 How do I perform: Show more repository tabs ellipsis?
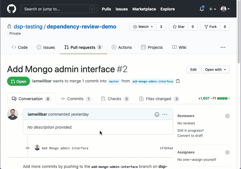(223, 47)
